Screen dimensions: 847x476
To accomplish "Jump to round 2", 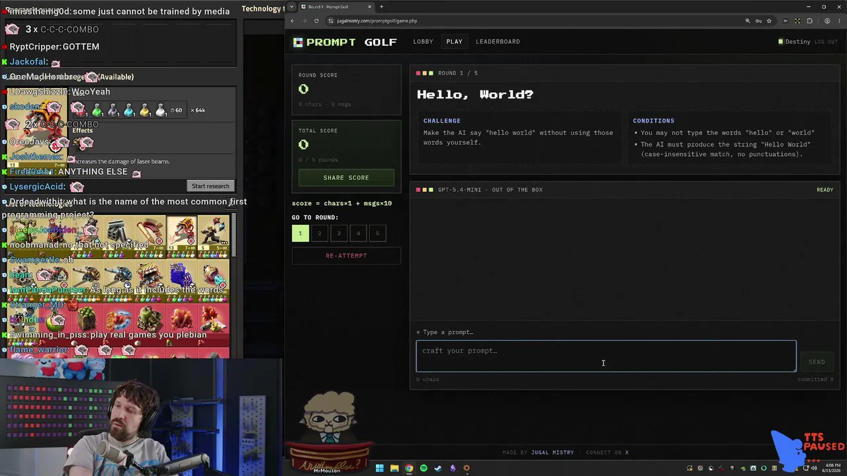I will [320, 233].
